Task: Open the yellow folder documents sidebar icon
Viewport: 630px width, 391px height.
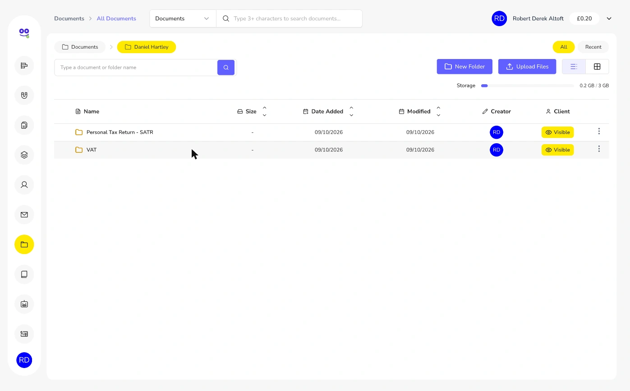Action: pos(24,245)
